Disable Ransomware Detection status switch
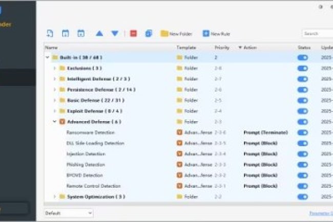The image size is (333, 222). pyautogui.click(x=303, y=132)
